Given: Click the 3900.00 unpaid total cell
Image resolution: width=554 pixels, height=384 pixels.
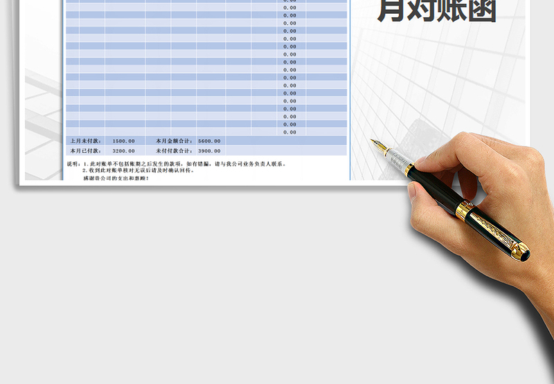Looking at the screenshot, I should (210, 150).
